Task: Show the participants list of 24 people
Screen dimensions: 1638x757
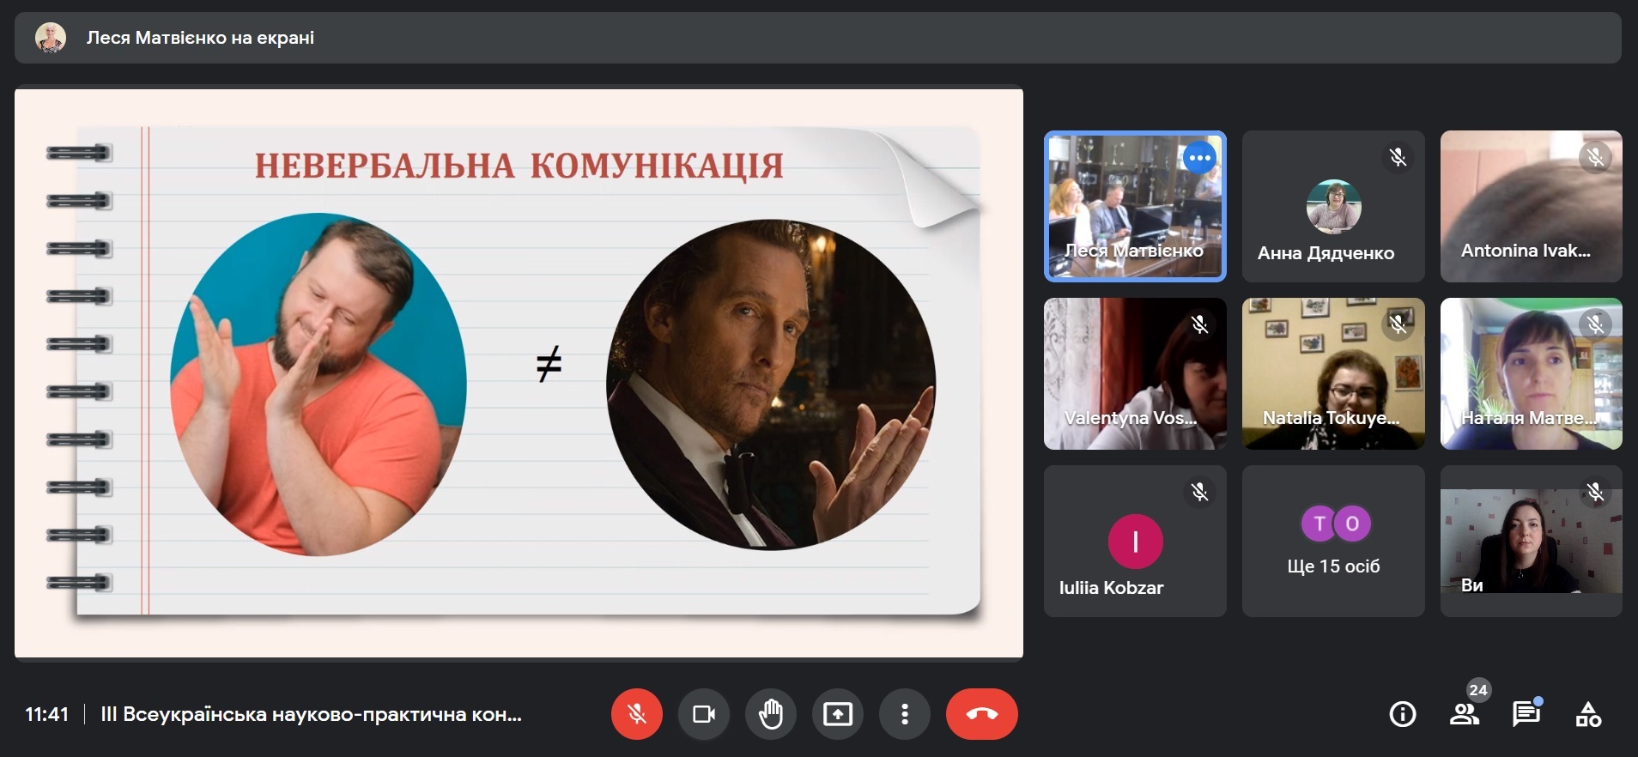Action: (1465, 714)
